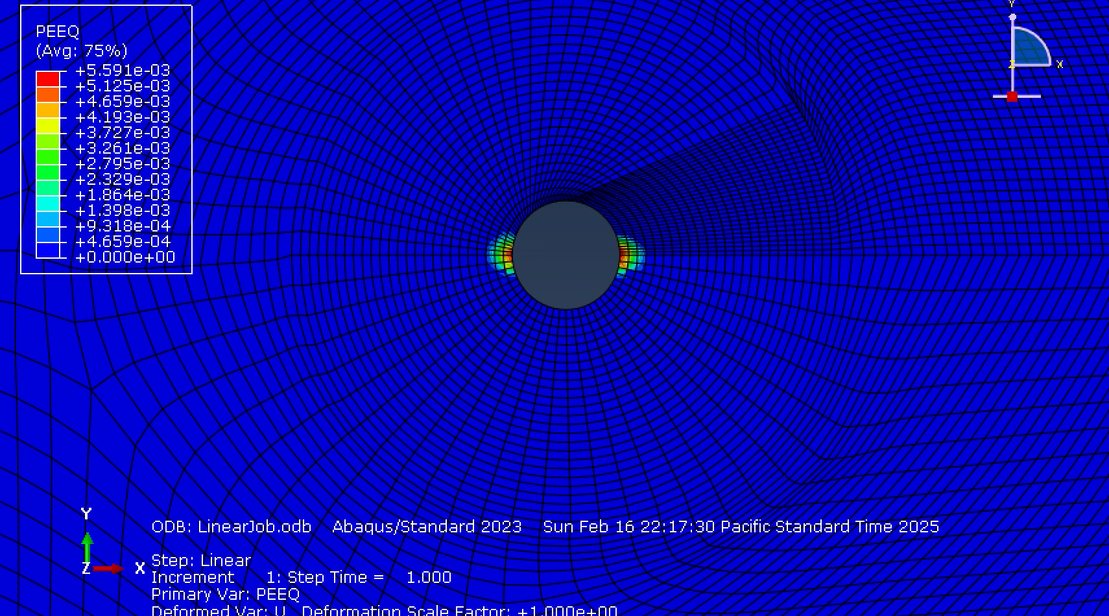Click the yellow axis marker on the view triad
The height and width of the screenshot is (616, 1109).
[1010, 64]
